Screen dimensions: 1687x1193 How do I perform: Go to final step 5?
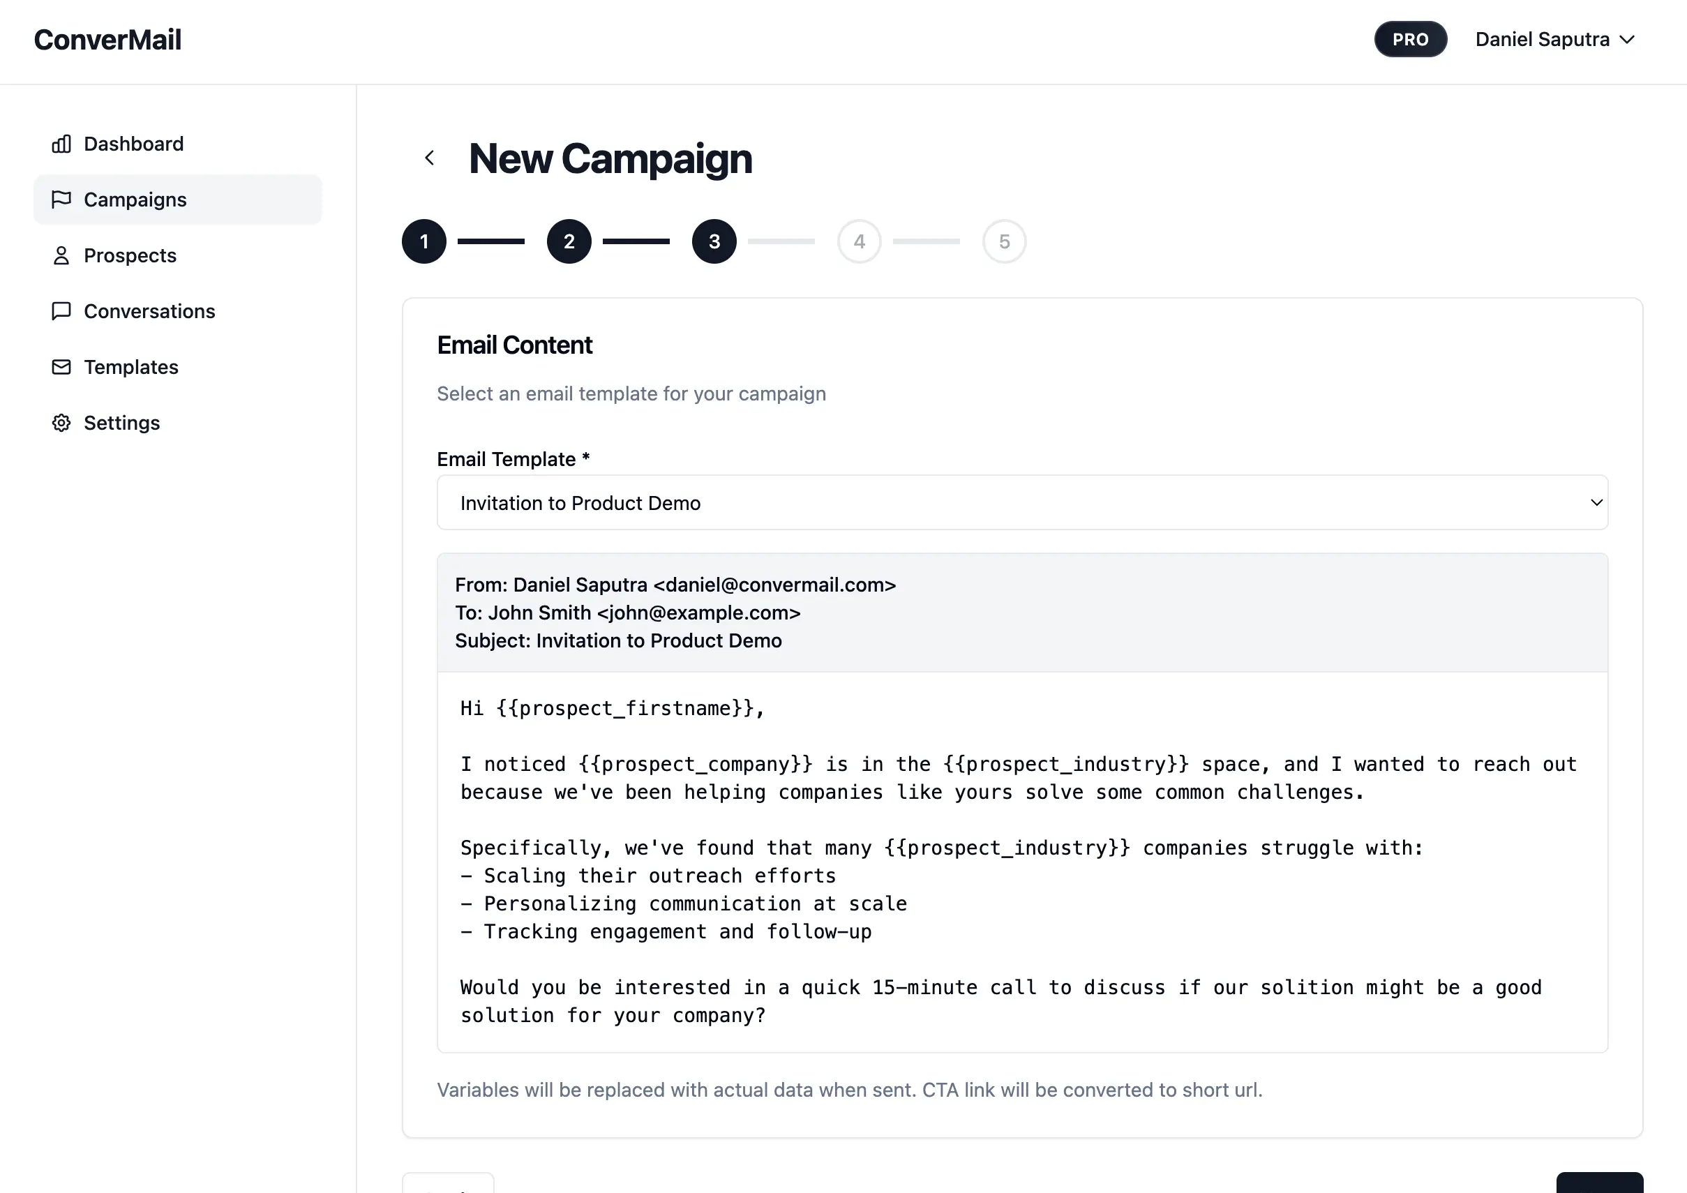click(x=1004, y=241)
